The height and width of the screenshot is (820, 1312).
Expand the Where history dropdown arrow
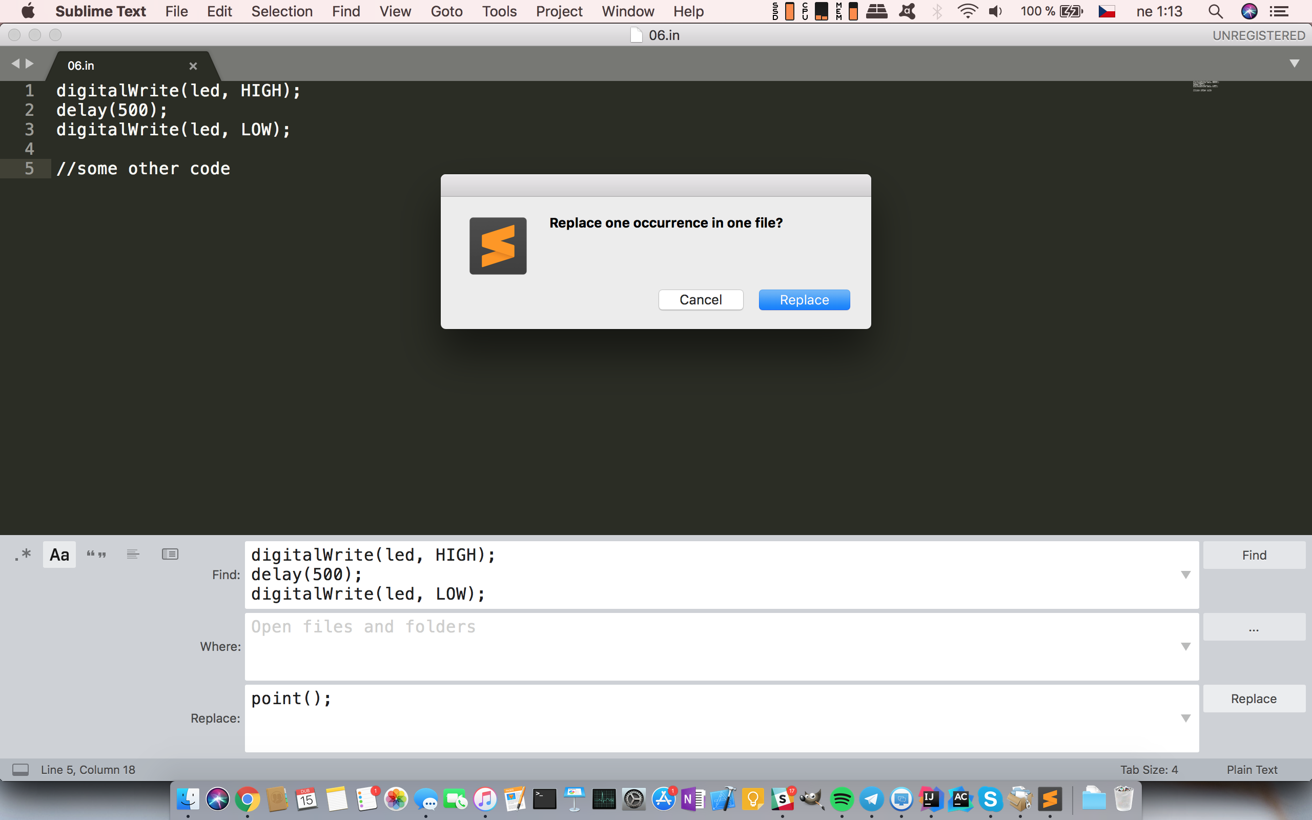(1186, 646)
